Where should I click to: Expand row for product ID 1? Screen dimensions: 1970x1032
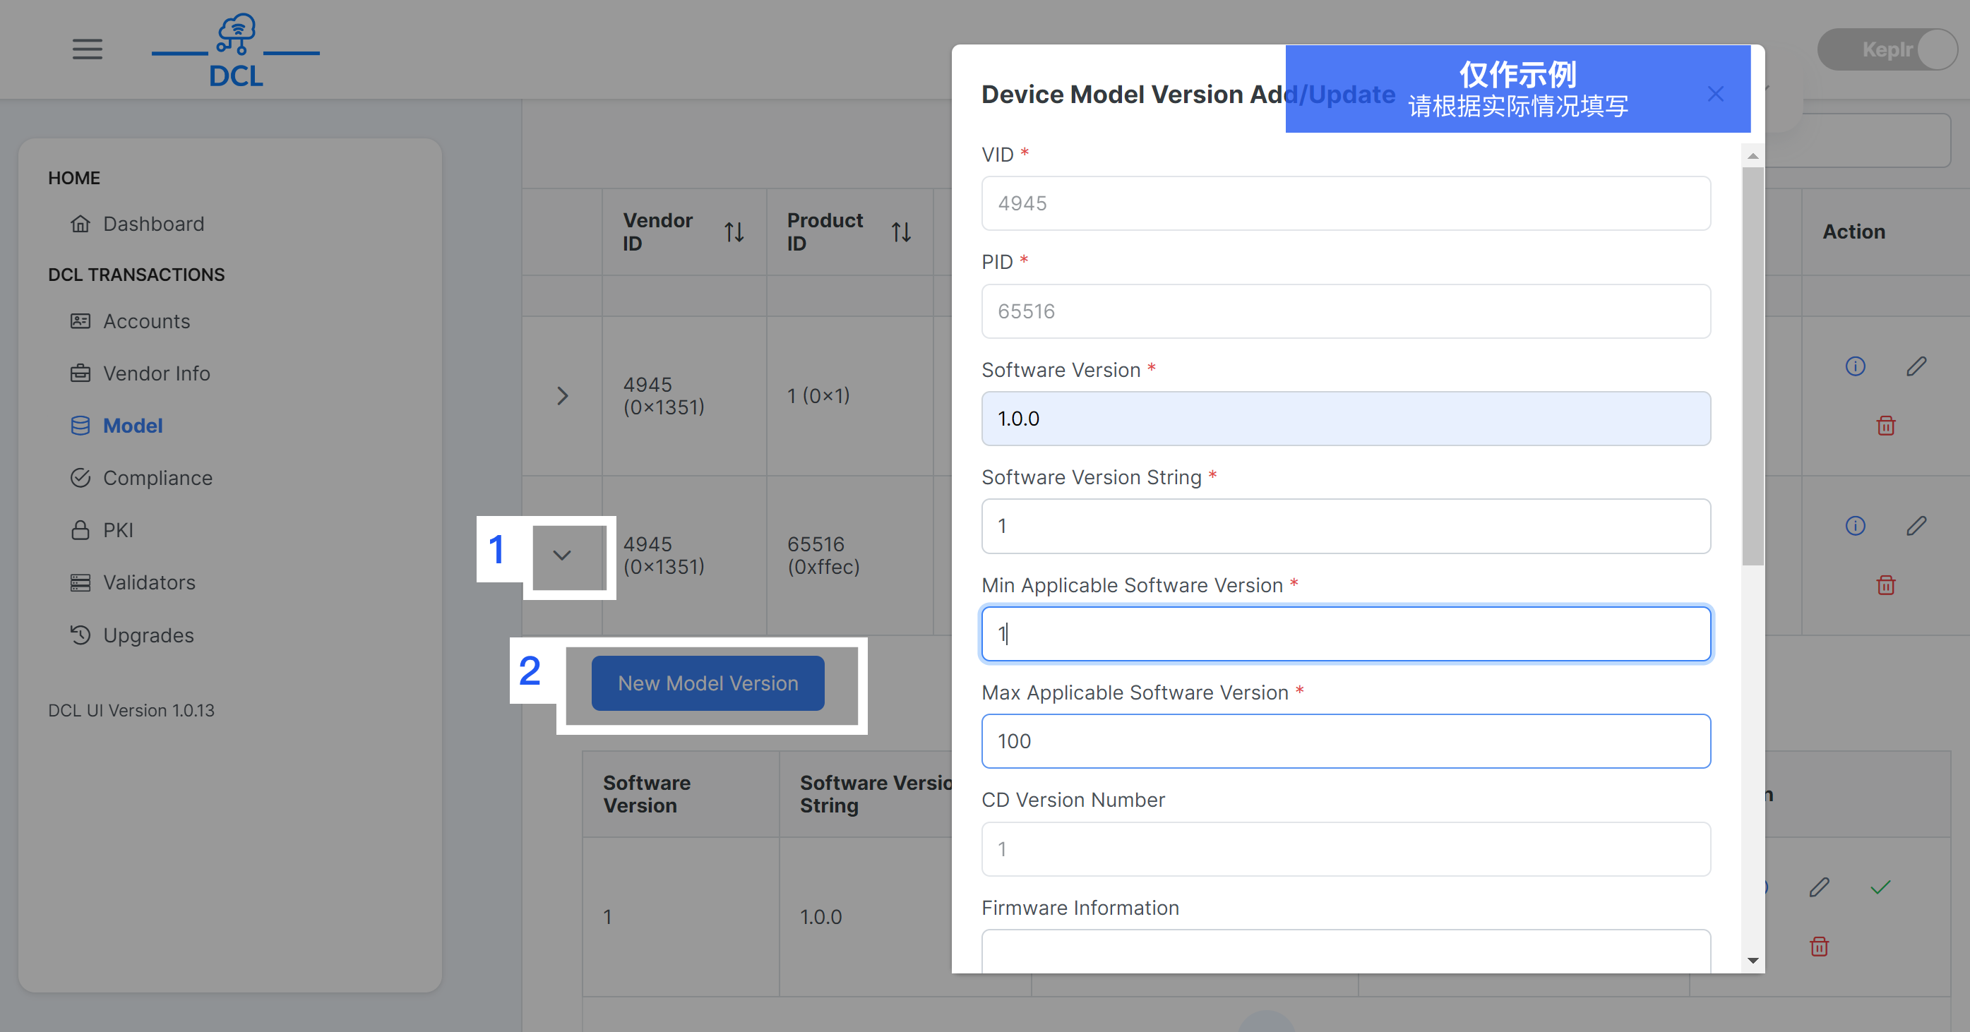tap(562, 396)
